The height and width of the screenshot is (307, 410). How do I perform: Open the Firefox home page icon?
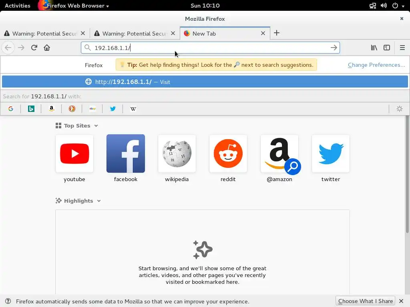click(47, 48)
